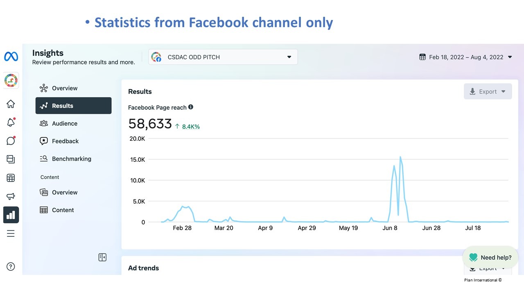Image resolution: width=524 pixels, height=295 pixels.
Task: Expand the CSDAC ODD PITCH page selector
Action: pyautogui.click(x=223, y=57)
